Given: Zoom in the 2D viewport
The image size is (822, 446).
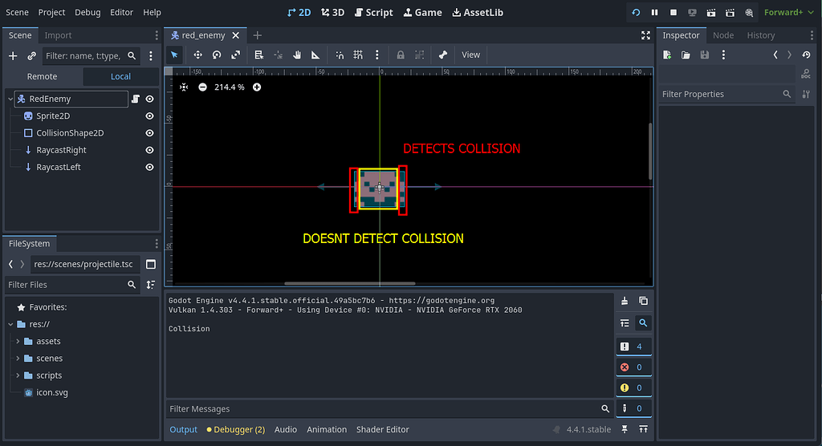Looking at the screenshot, I should (257, 87).
